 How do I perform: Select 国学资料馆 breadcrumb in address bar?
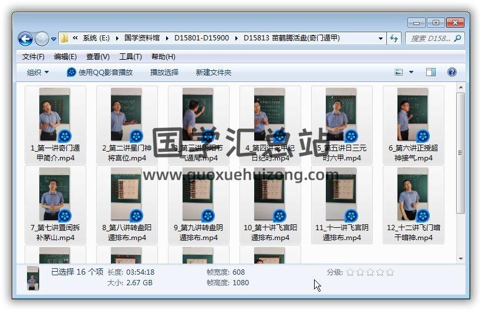tap(141, 38)
